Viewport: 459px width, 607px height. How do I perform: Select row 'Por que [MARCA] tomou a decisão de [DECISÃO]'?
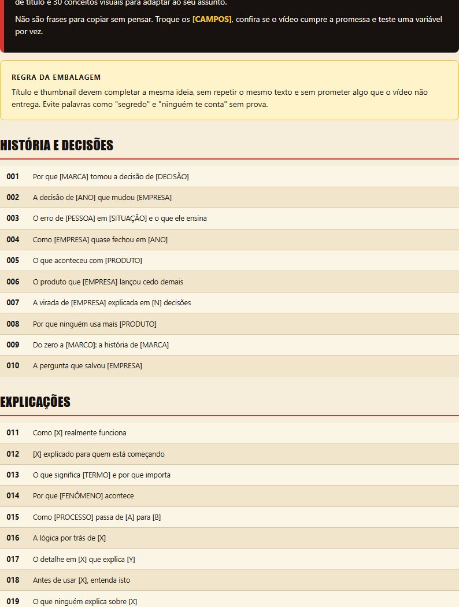229,176
